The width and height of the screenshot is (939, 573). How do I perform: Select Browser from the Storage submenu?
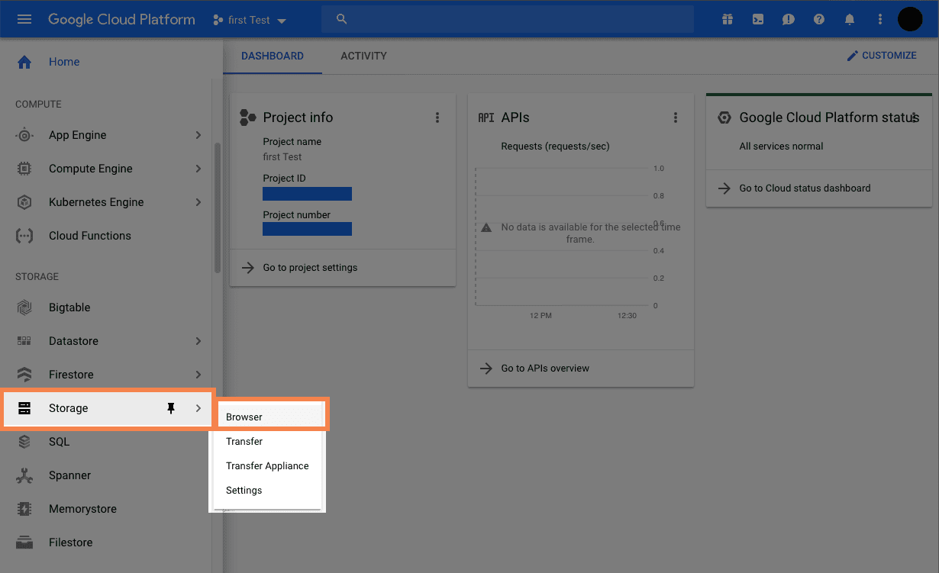point(244,417)
